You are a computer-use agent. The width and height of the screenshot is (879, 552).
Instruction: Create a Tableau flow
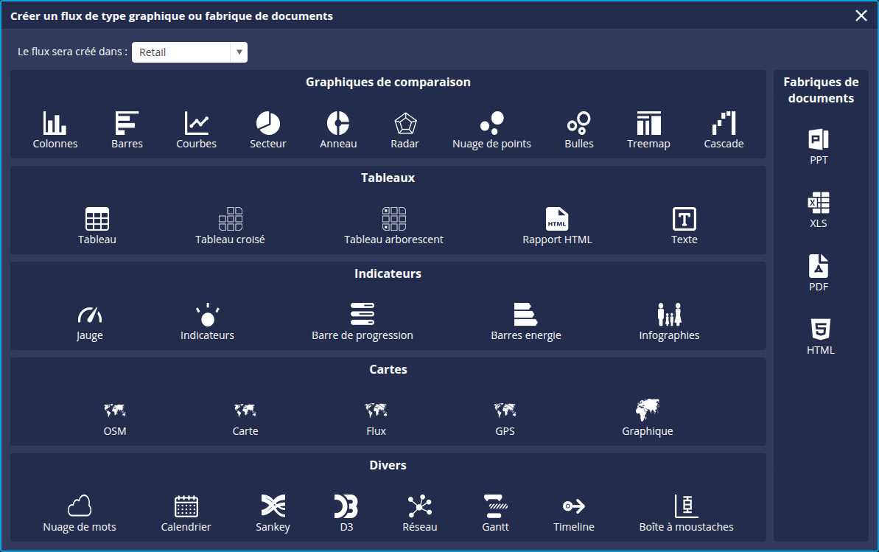pyautogui.click(x=97, y=226)
